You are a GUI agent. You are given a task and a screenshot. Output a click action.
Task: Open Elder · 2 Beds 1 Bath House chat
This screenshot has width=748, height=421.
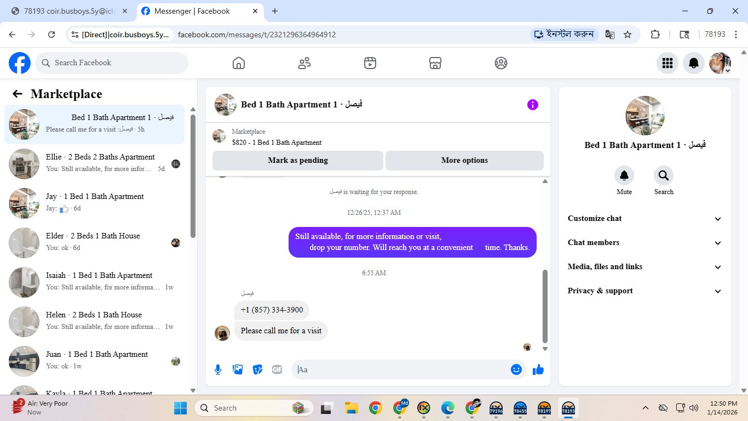[x=95, y=243]
